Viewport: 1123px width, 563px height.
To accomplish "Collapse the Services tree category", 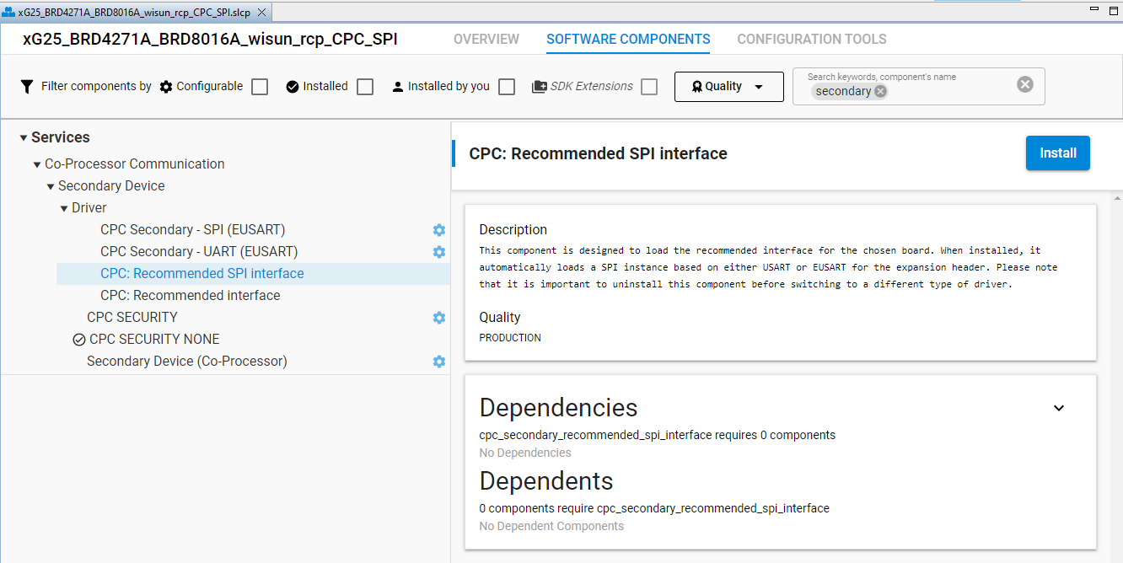I will tap(24, 138).
